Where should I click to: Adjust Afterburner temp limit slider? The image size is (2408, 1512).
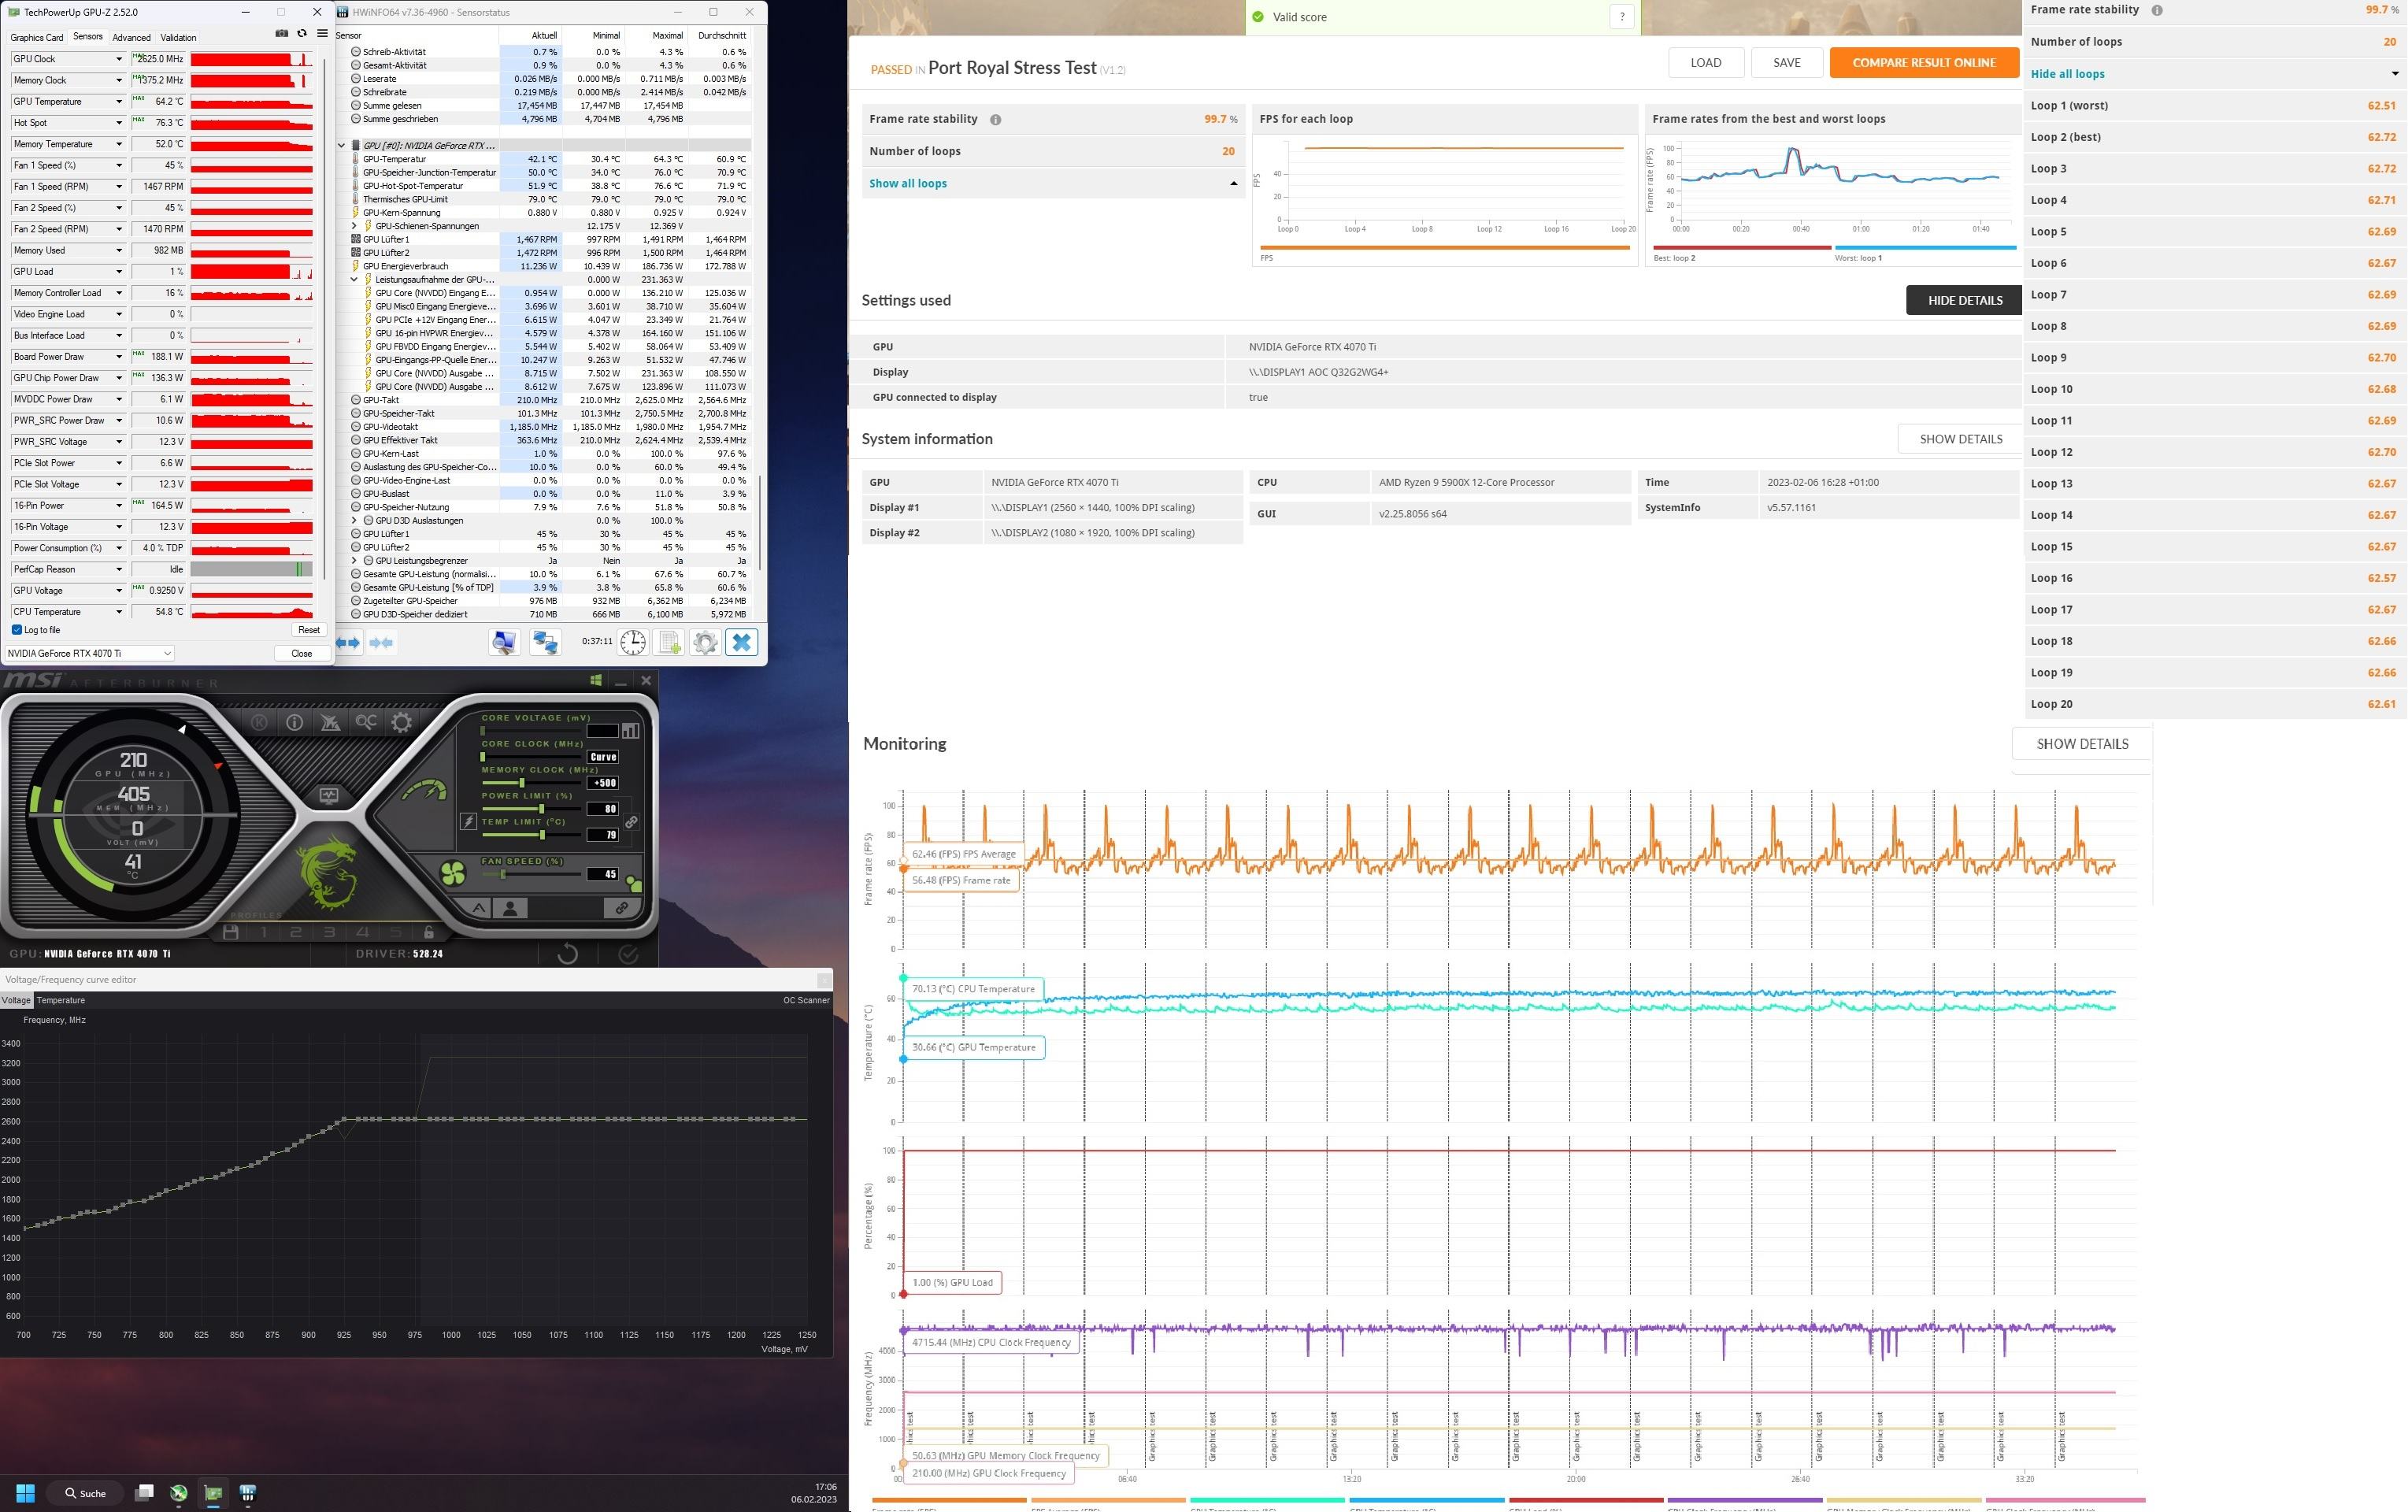(x=542, y=834)
